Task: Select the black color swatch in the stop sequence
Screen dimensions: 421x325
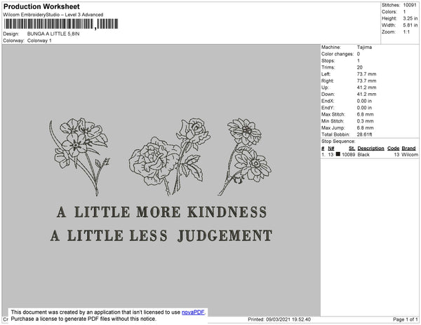Action: [x=338, y=154]
